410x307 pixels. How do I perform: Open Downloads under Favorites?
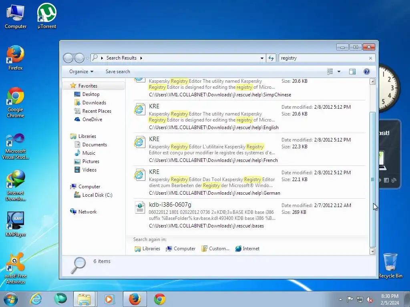(x=94, y=103)
